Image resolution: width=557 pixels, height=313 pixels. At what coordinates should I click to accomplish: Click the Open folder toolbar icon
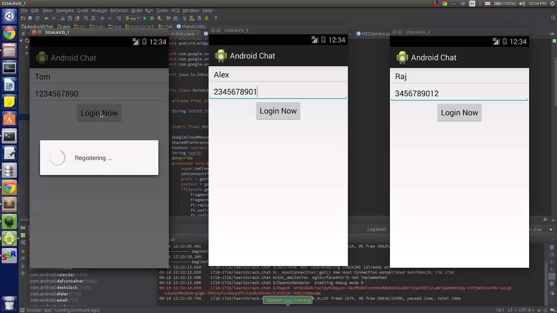(23, 18)
